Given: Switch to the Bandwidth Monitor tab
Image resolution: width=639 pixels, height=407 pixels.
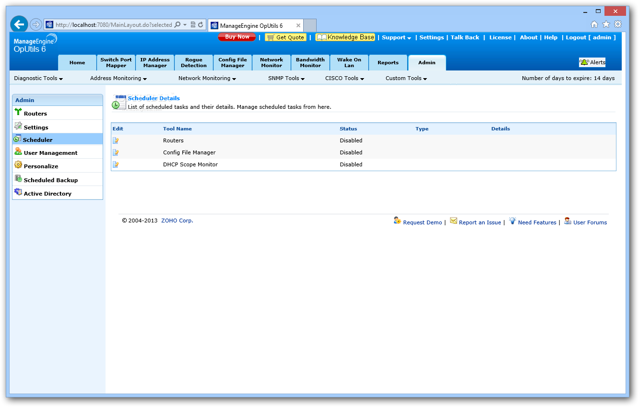Looking at the screenshot, I should 310,63.
